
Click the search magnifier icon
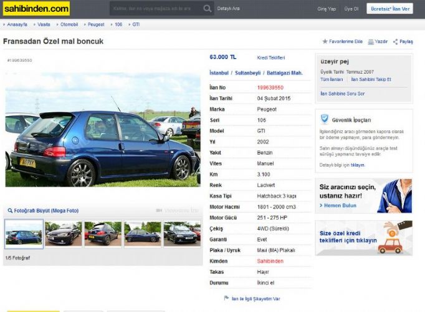point(207,8)
